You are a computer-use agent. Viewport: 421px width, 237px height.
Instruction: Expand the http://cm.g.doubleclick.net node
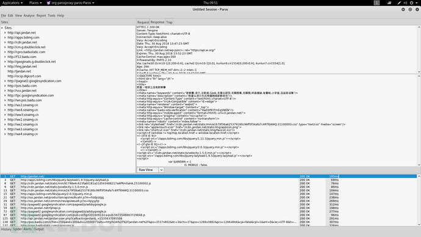[5, 47]
